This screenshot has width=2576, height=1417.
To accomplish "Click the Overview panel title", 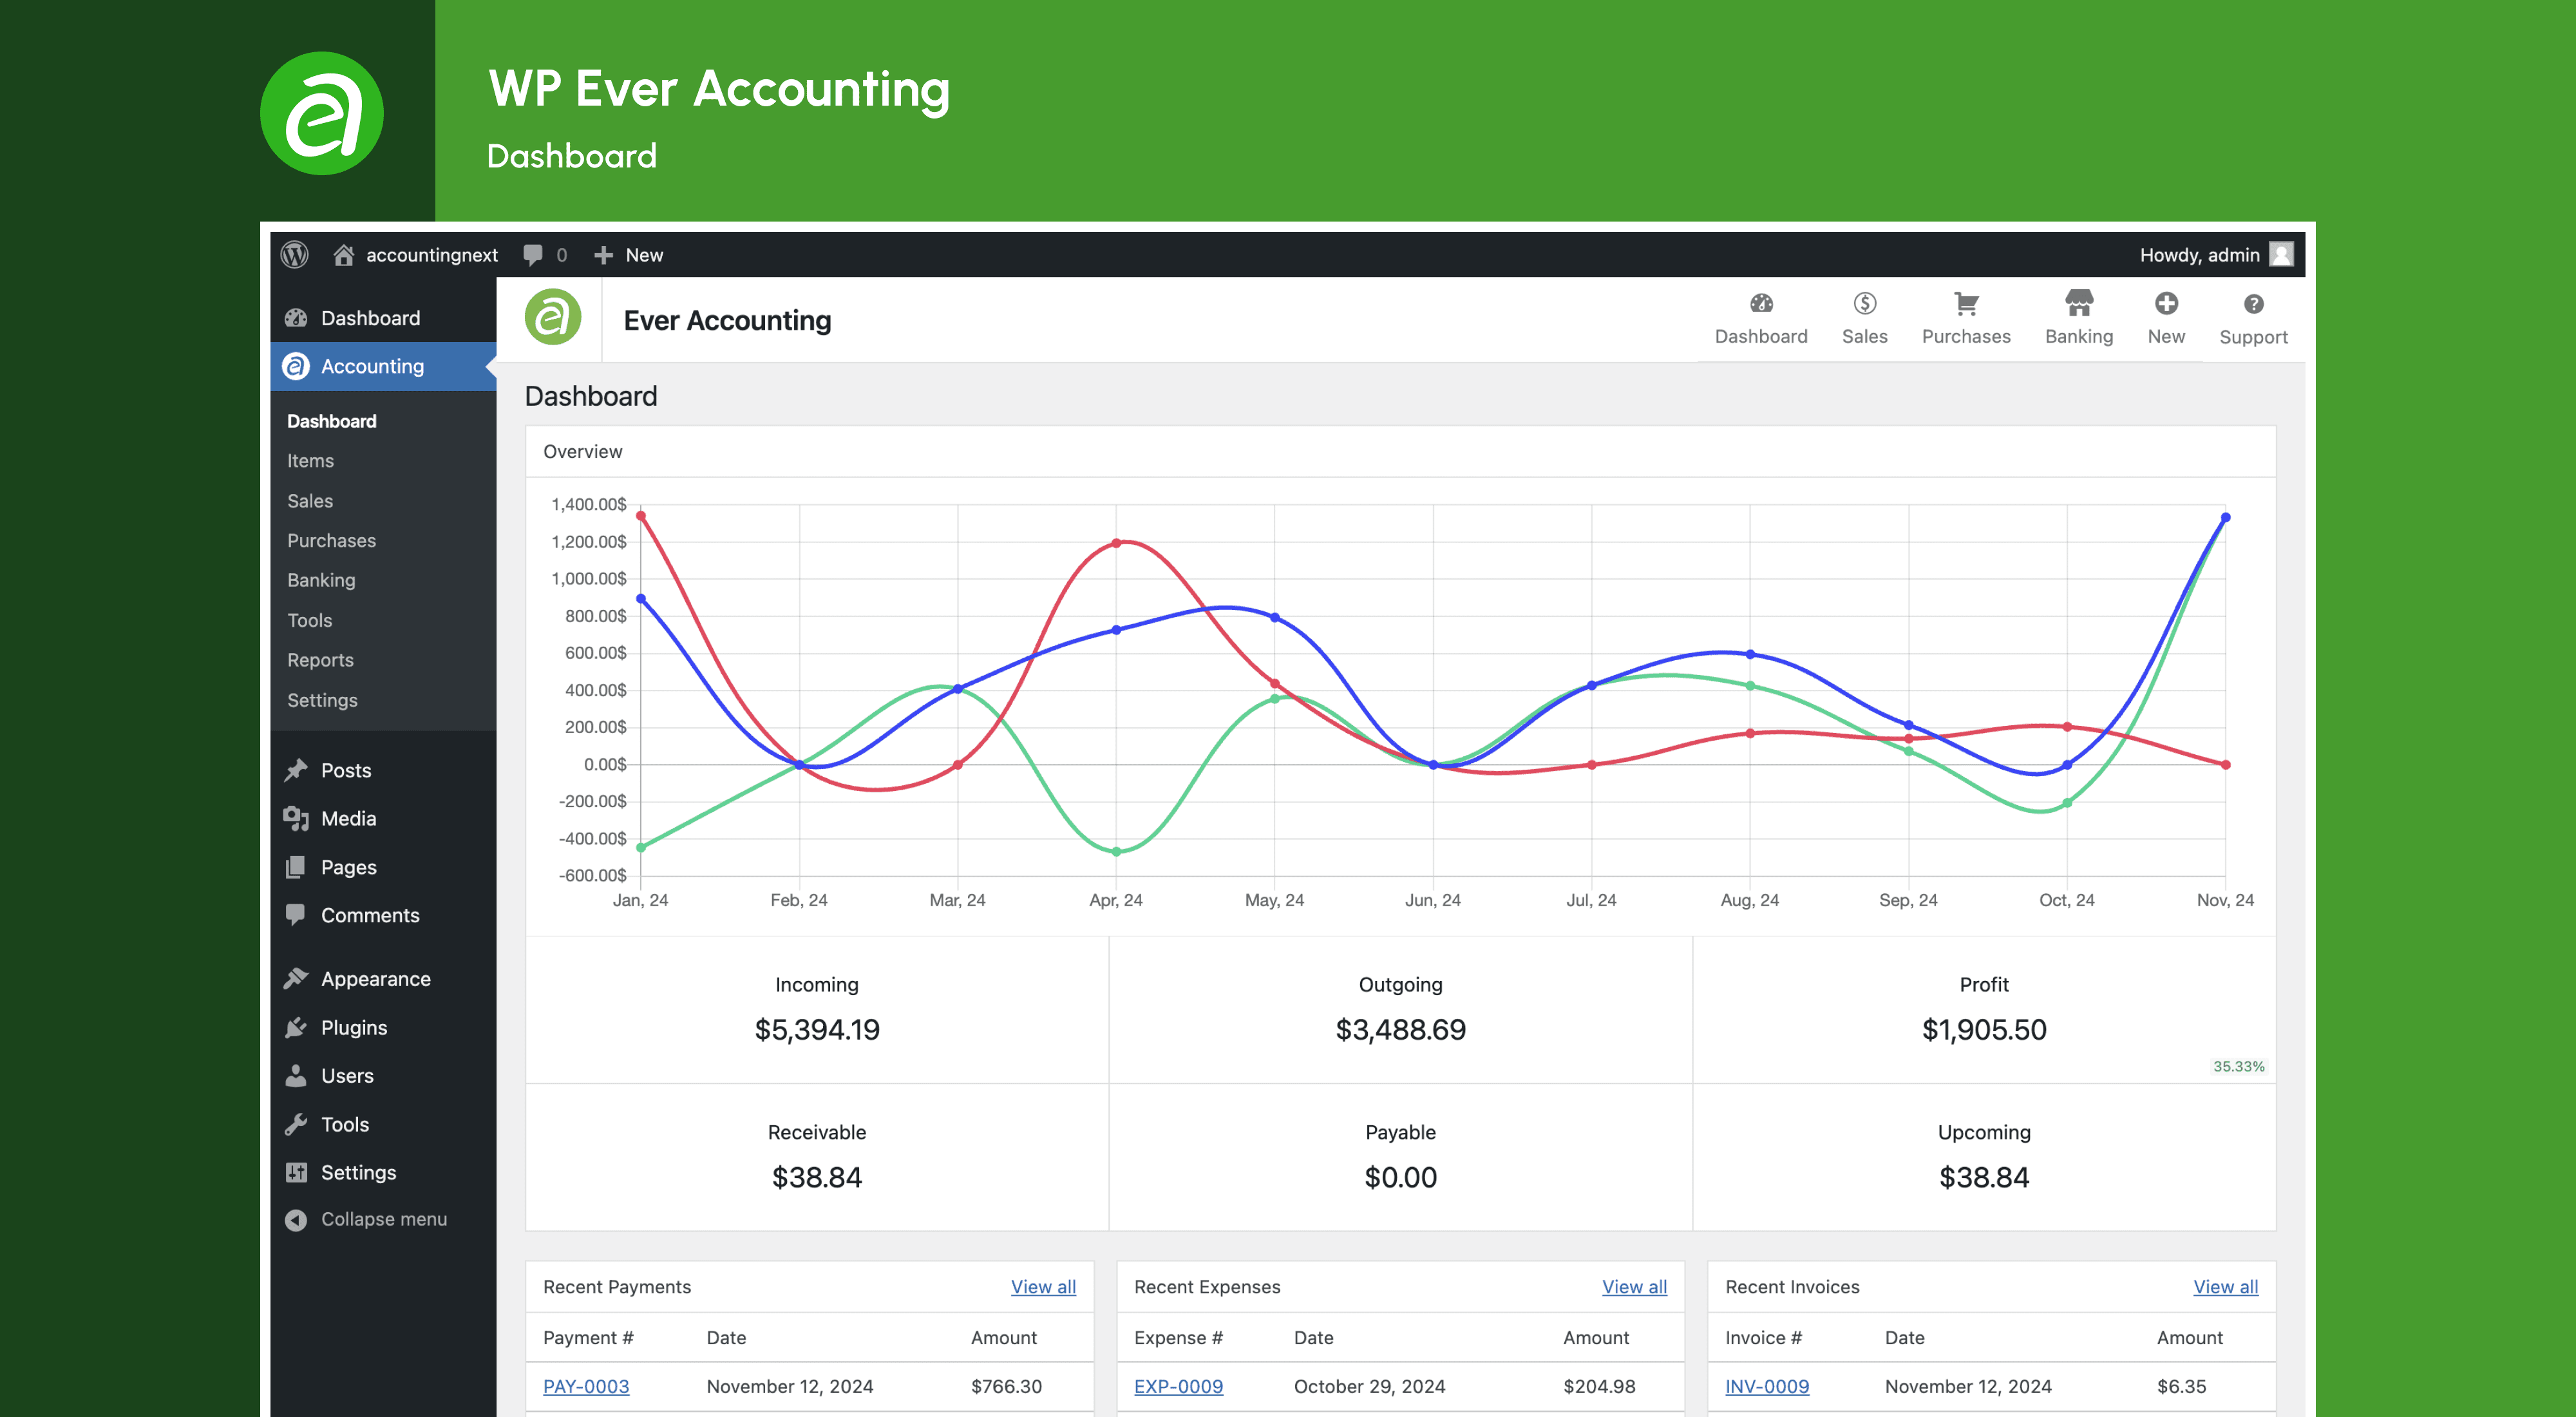I will tap(582, 452).
